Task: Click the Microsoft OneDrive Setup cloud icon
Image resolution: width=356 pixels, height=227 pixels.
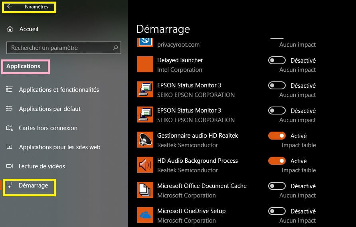Action: coord(145,215)
